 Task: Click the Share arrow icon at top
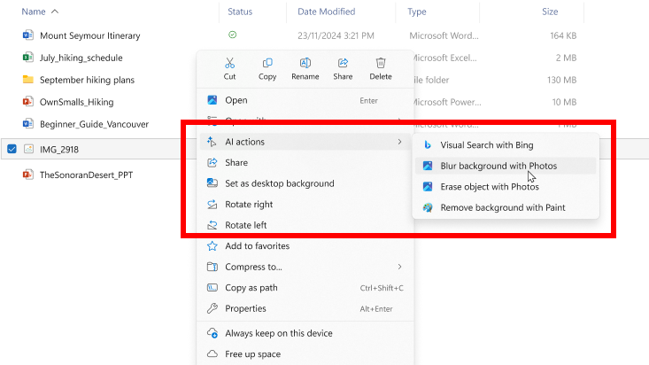click(x=343, y=64)
